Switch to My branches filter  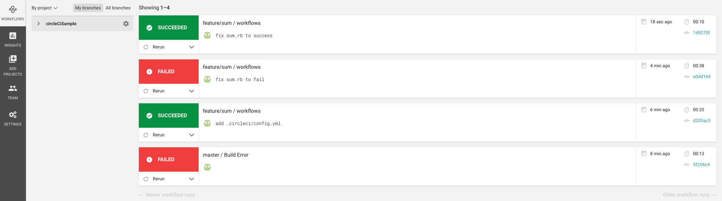click(x=88, y=8)
